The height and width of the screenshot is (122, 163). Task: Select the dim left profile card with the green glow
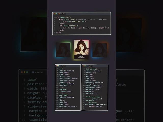[x=63, y=50]
